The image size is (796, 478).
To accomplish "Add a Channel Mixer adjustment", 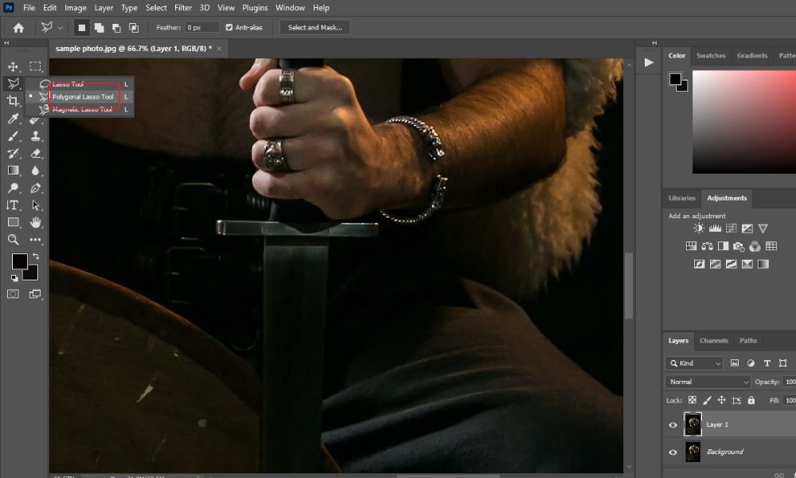I will [x=755, y=246].
